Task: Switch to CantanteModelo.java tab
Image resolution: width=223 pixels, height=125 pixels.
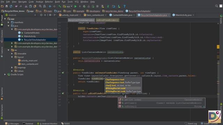Action: point(122,15)
